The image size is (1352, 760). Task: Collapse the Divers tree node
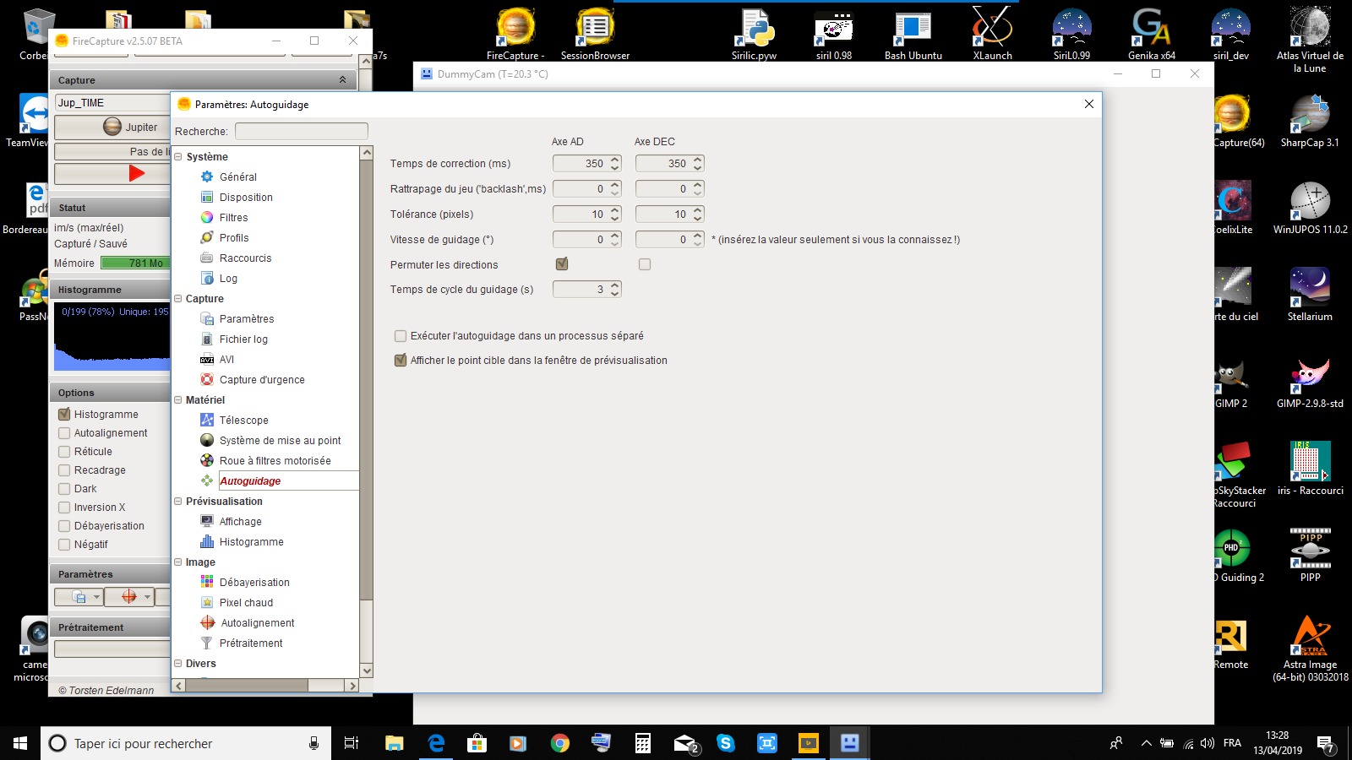pyautogui.click(x=178, y=663)
